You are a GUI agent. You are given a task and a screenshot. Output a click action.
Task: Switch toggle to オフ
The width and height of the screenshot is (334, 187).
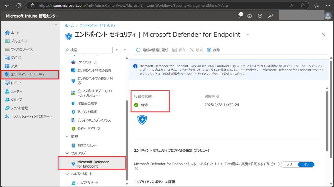[x=289, y=164]
